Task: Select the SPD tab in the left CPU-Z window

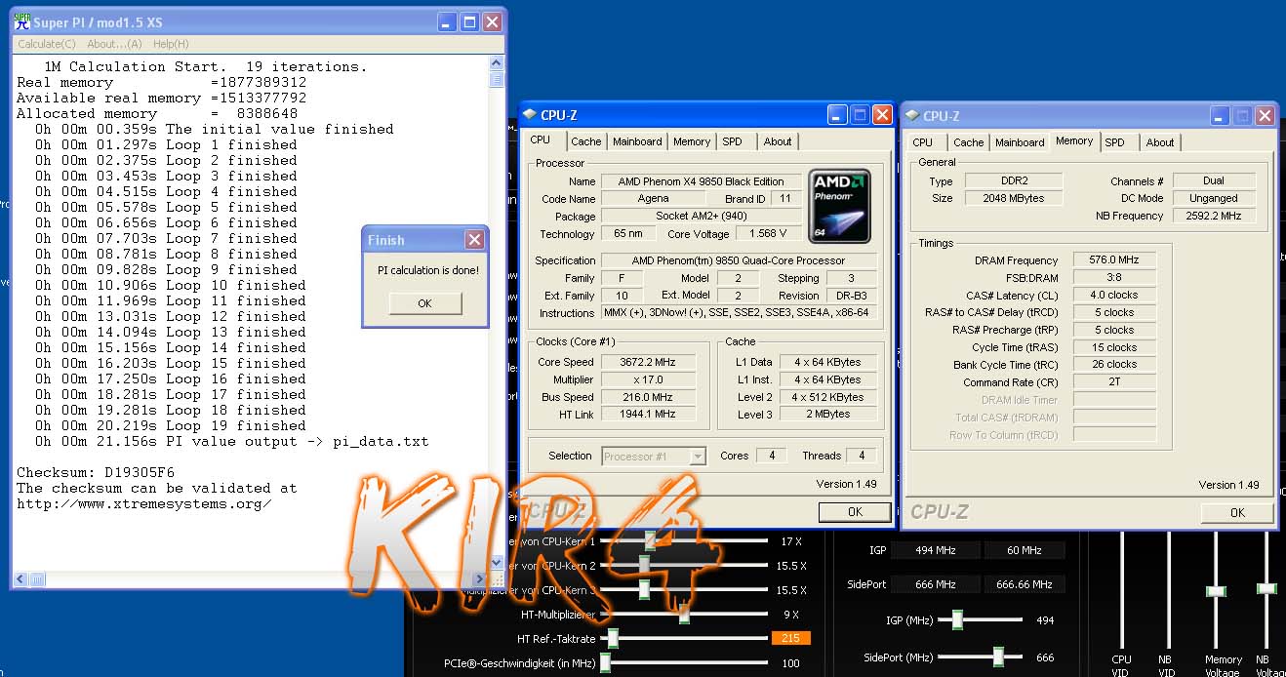Action: pyautogui.click(x=732, y=141)
